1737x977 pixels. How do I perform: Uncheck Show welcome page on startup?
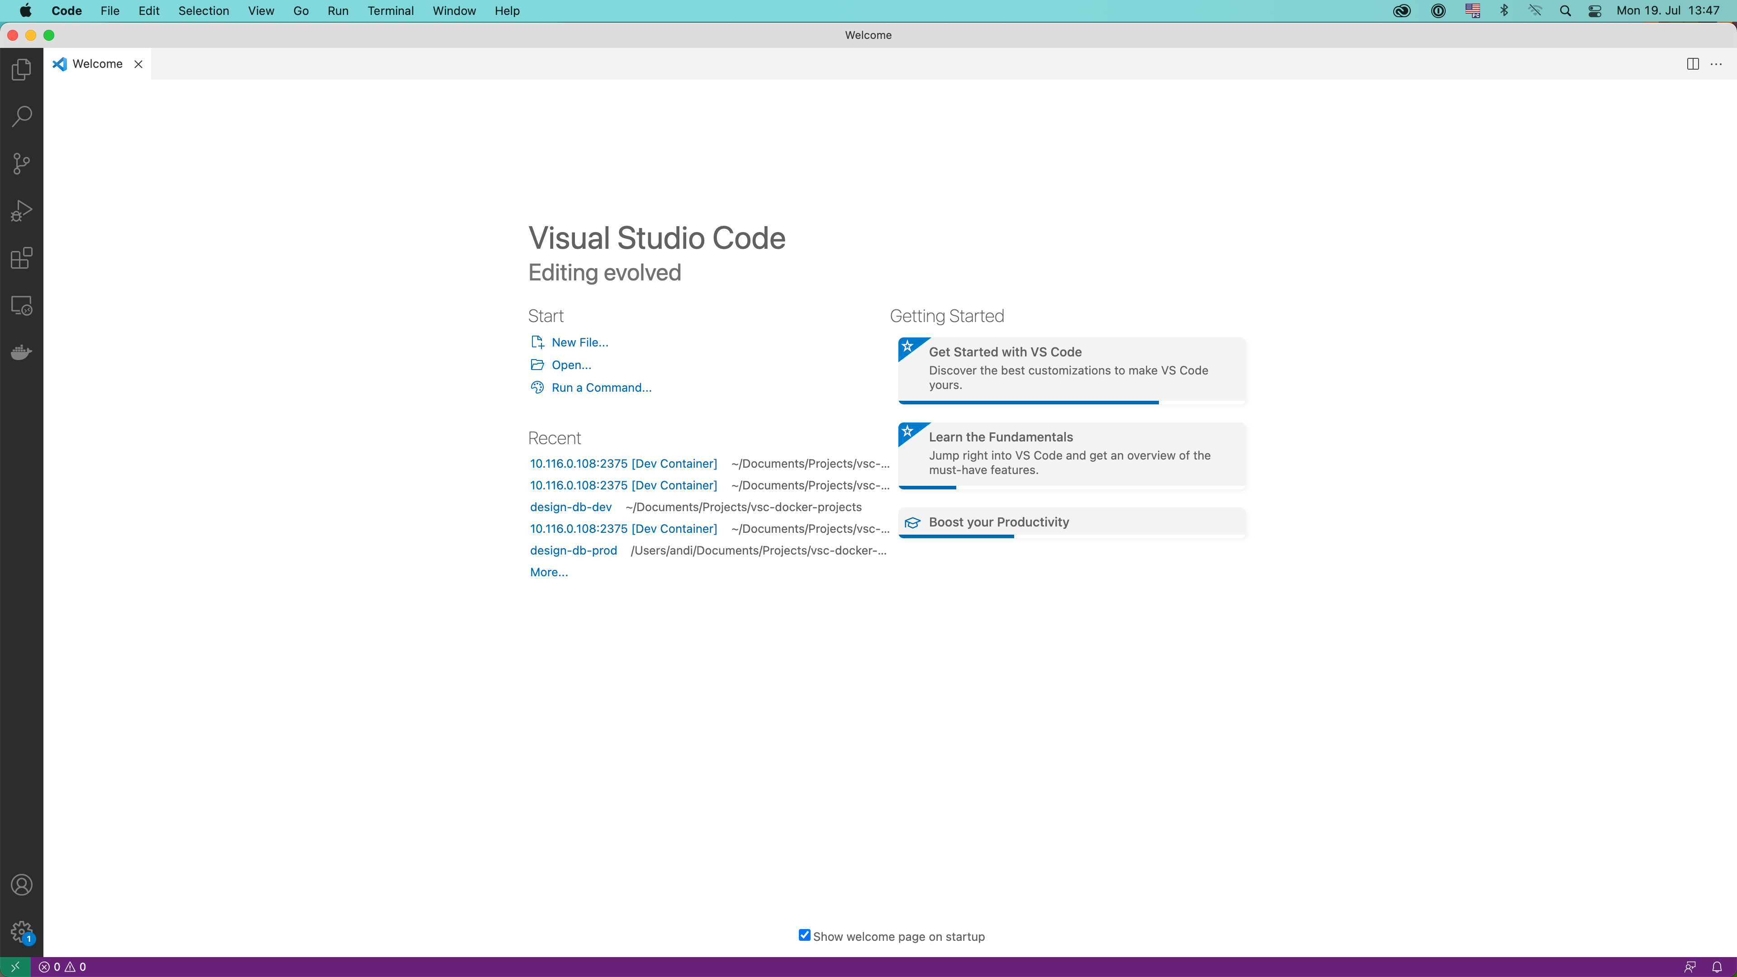[804, 935]
